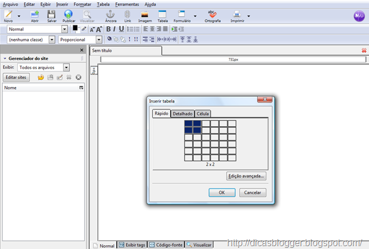The width and height of the screenshot is (369, 249).
Task: Click Cancelar in the Inserir tabela dialog
Action: point(253,193)
